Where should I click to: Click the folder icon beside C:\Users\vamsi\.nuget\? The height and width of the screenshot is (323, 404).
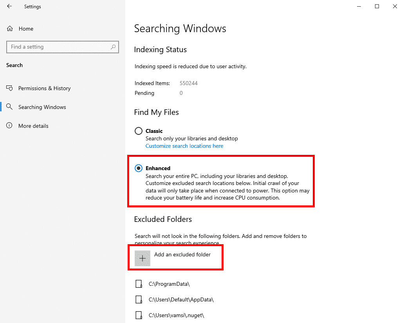(x=139, y=315)
